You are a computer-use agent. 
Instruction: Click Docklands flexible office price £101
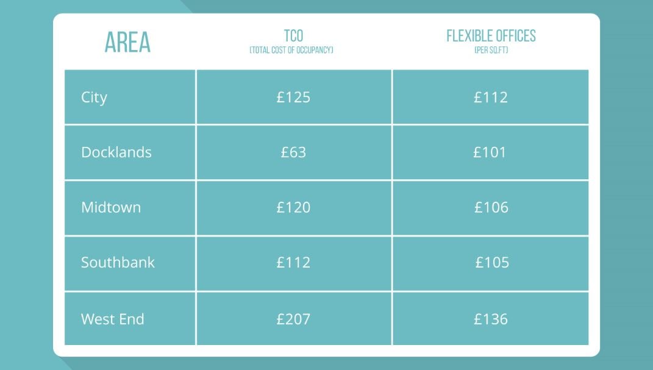click(490, 152)
